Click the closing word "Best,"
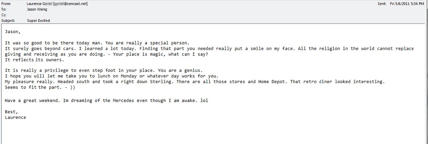Viewport: 428px width, 144px height. click(11, 112)
